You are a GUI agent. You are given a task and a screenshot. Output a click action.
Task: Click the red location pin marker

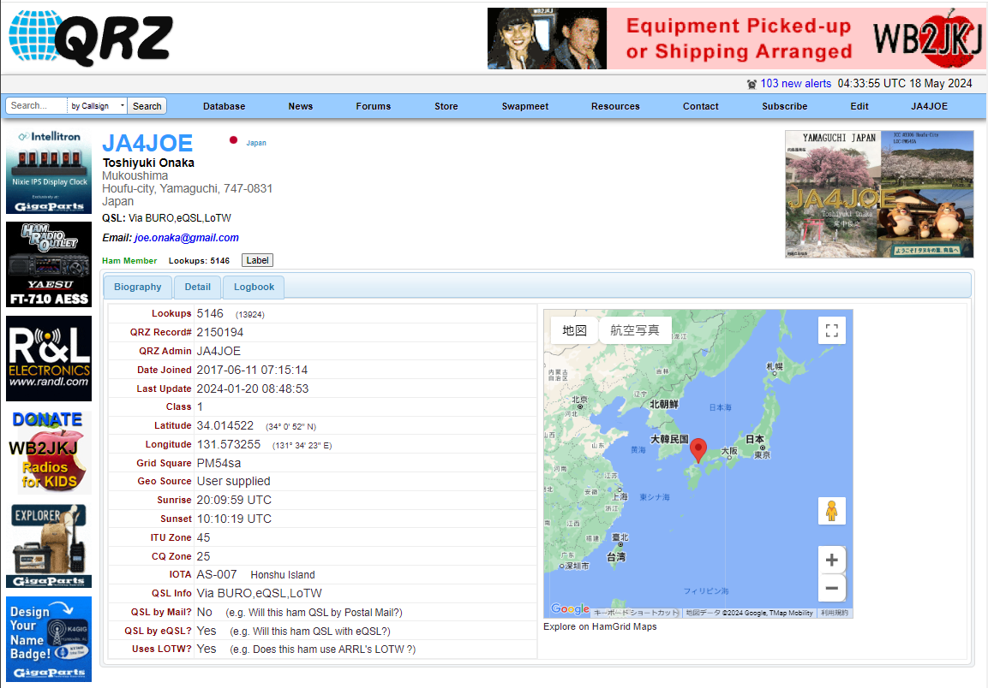tap(698, 451)
